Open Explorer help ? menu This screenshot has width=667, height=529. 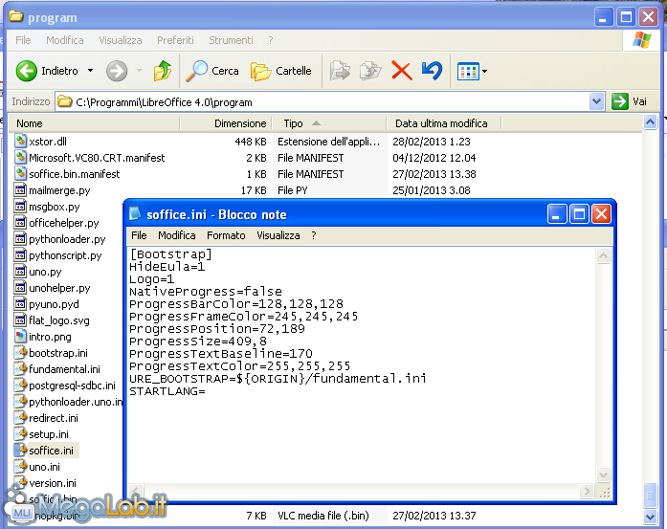click(x=271, y=40)
